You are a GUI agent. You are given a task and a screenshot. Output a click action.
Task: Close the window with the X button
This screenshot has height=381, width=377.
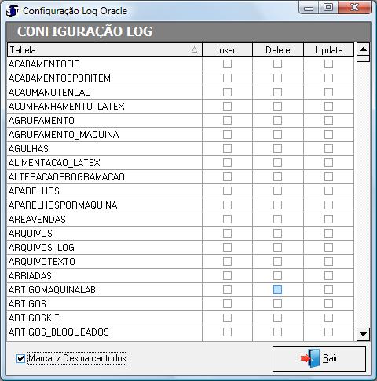click(354, 7)
